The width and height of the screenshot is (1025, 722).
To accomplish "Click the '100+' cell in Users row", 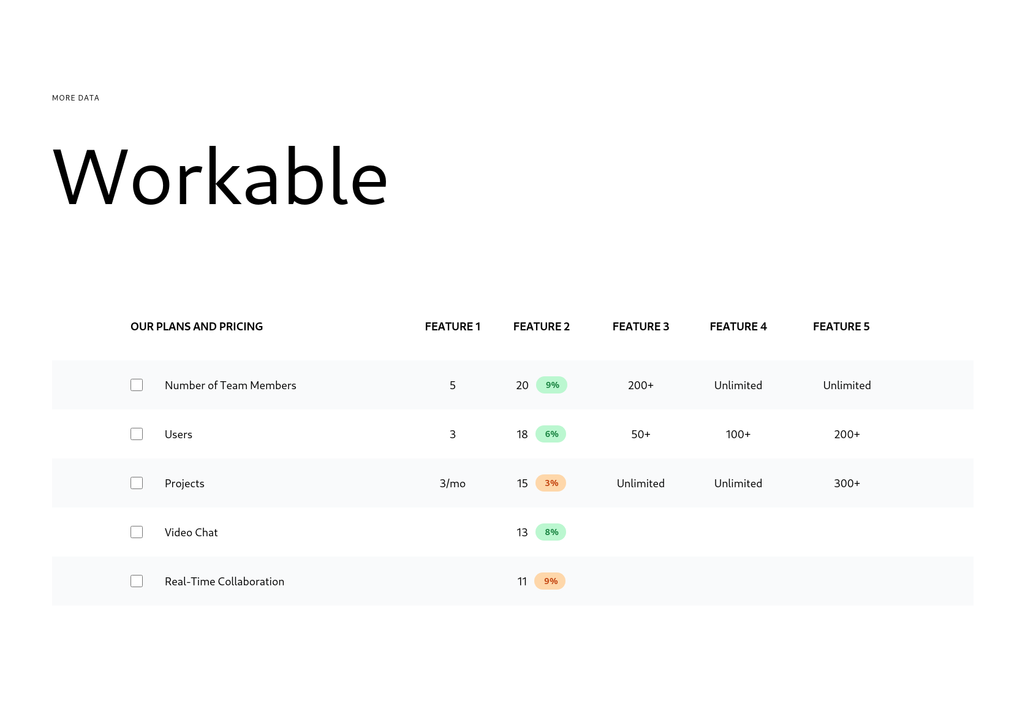I will click(738, 435).
